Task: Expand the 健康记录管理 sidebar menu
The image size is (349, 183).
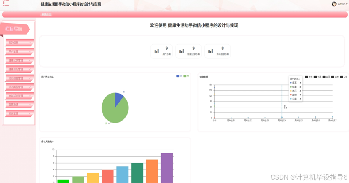Action: pyautogui.click(x=19, y=60)
